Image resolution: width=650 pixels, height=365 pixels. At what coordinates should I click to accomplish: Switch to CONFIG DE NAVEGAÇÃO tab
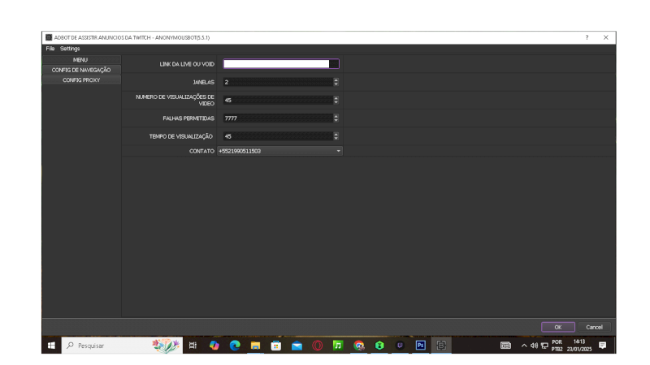[81, 70]
